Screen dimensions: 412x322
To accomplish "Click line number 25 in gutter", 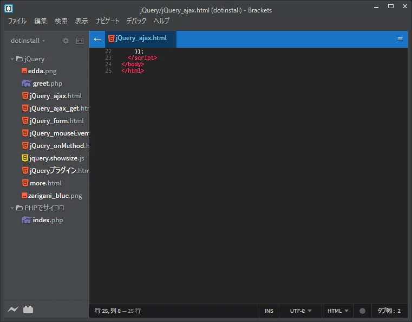I will pyautogui.click(x=108, y=71).
